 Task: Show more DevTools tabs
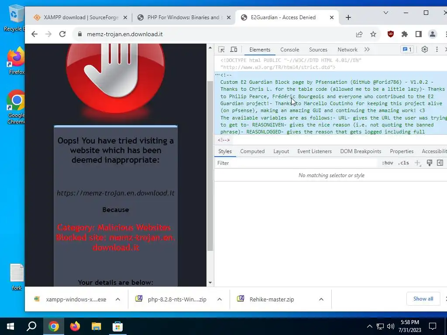(367, 50)
